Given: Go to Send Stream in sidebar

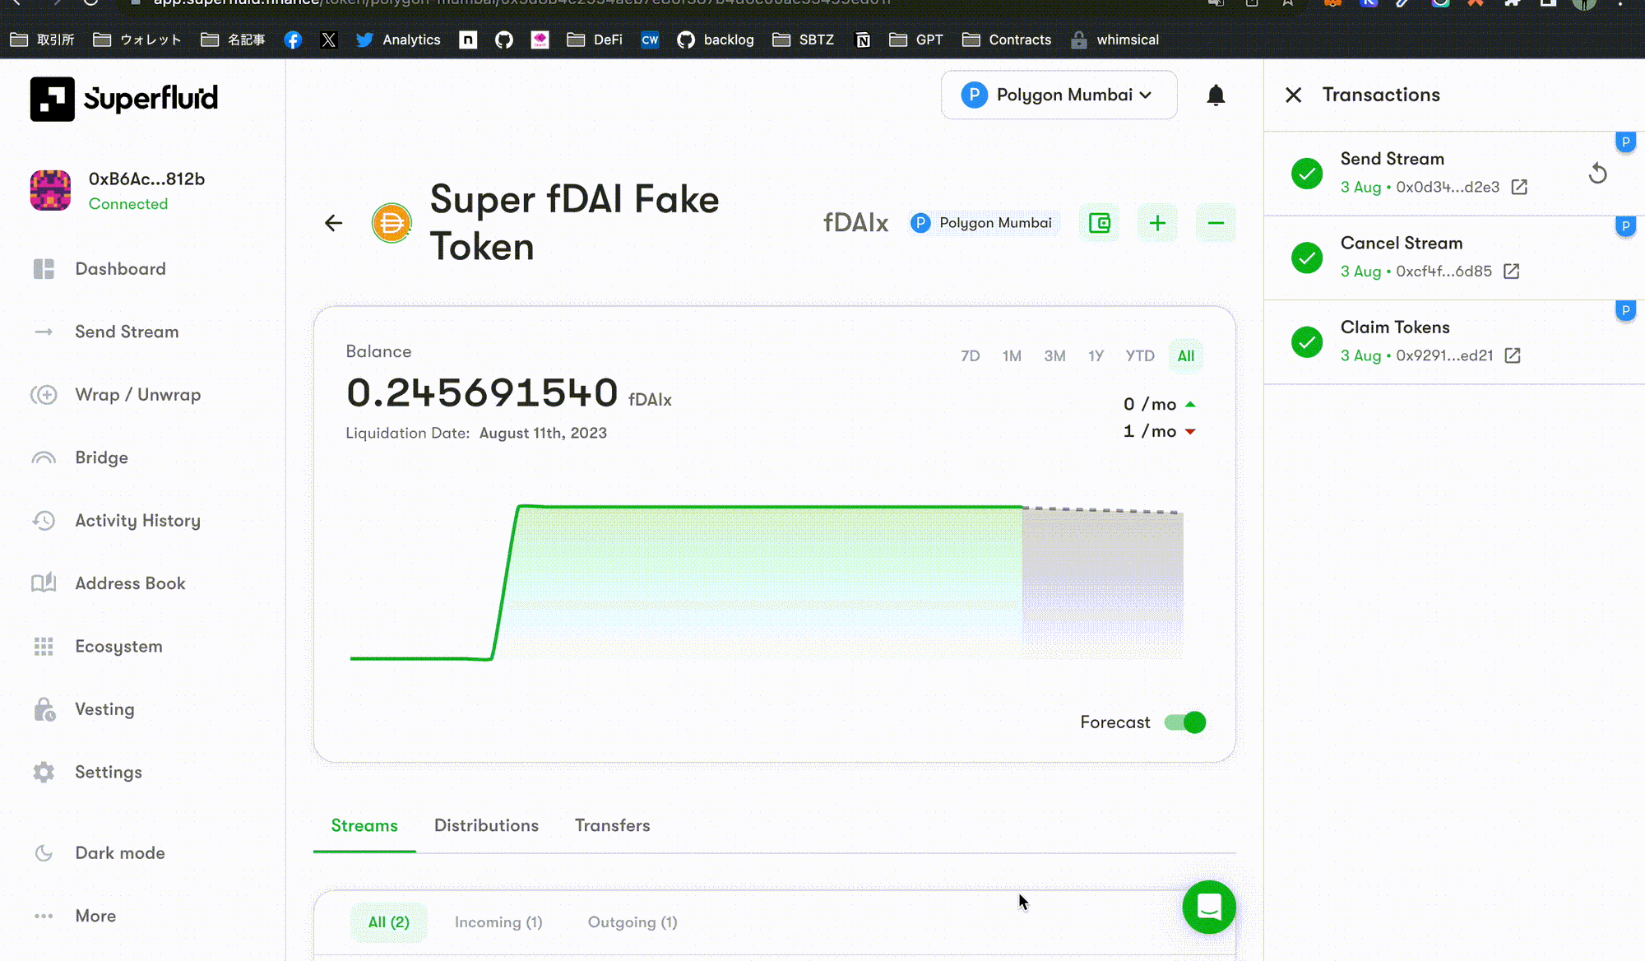Looking at the screenshot, I should point(127,332).
